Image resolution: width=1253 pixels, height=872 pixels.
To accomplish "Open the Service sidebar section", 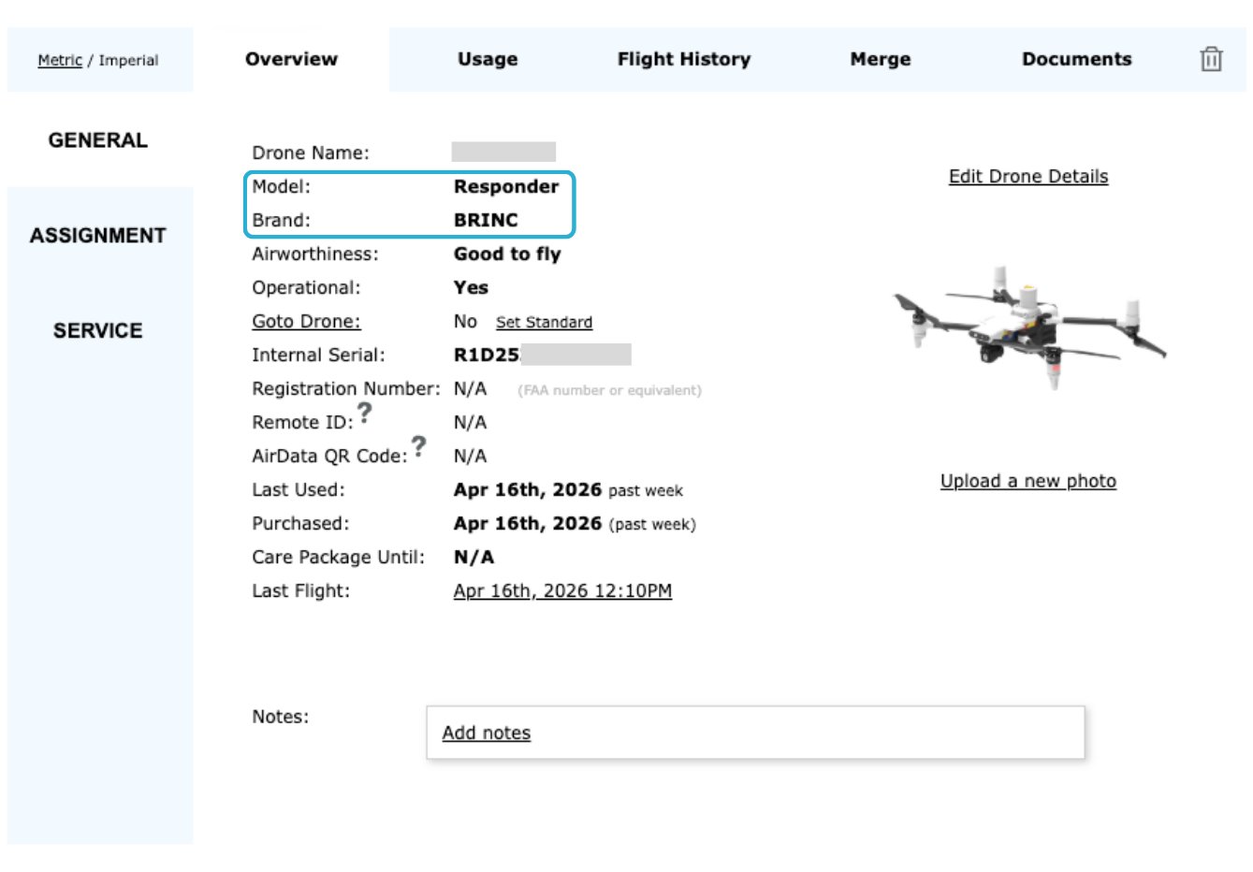I will (97, 331).
